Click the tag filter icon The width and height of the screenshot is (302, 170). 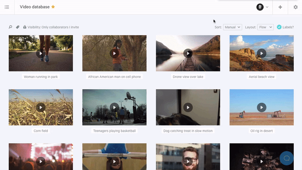pos(17,27)
